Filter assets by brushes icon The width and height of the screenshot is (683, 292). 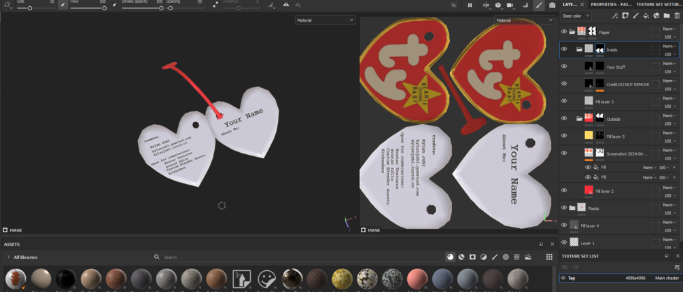(495, 257)
